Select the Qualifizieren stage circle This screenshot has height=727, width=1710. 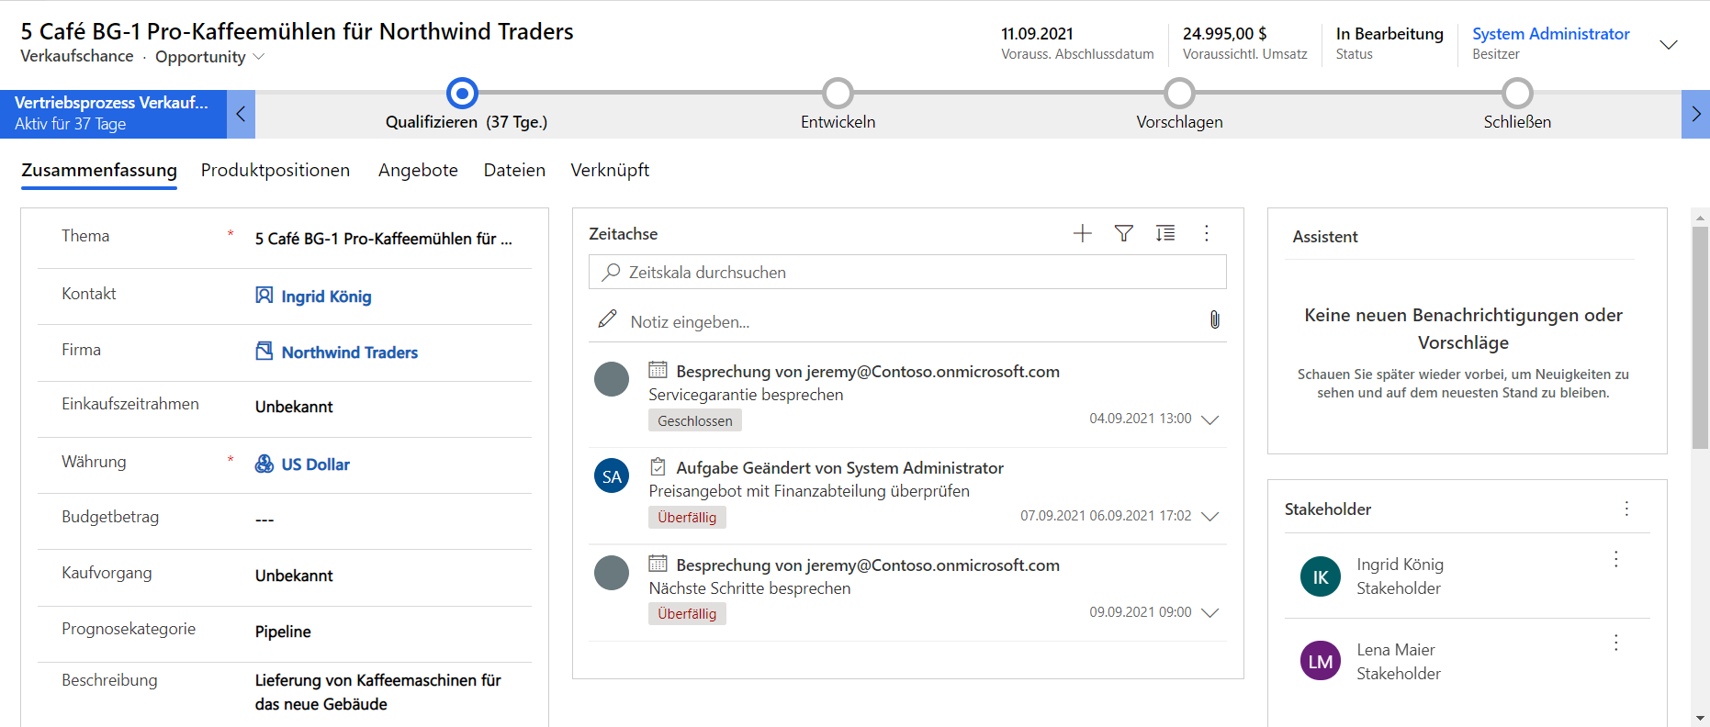click(x=462, y=93)
